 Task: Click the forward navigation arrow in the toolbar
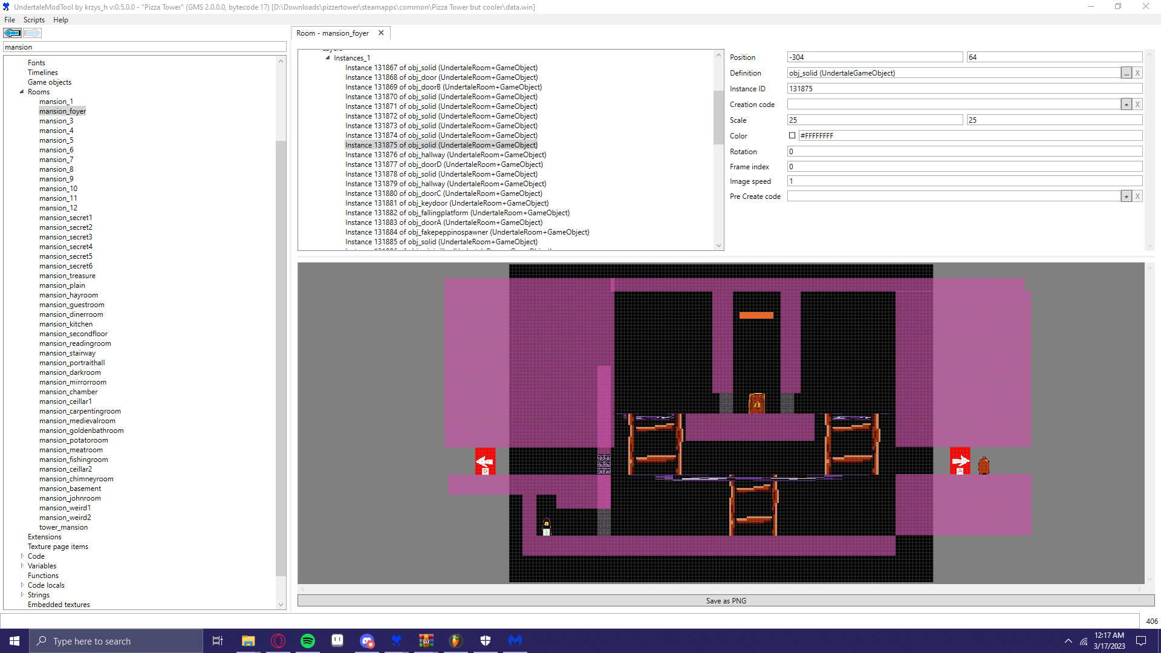coord(32,33)
